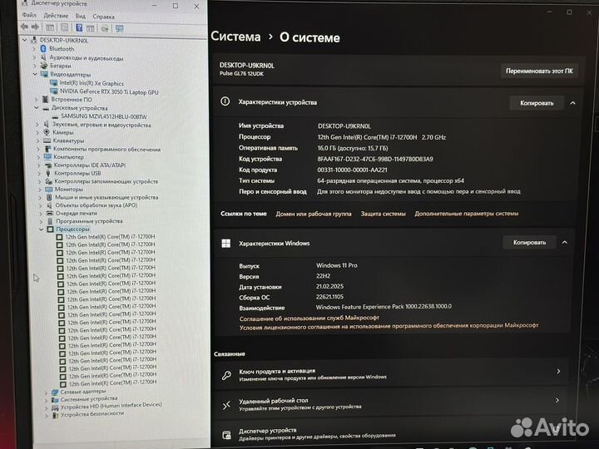The height and width of the screenshot is (449, 599).
Task: Click the Компьютер category icon in tree
Action: coord(47,156)
